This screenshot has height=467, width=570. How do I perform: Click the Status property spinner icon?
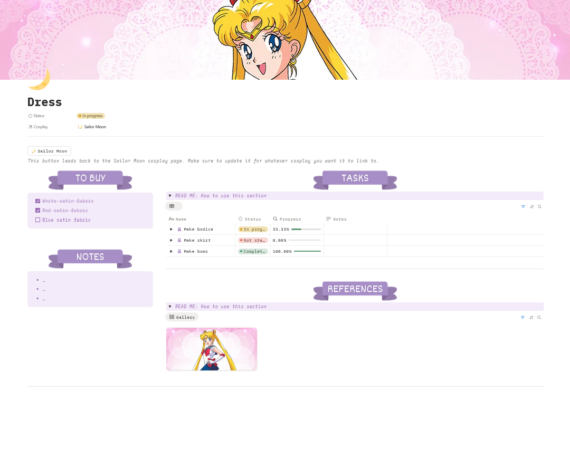pos(30,116)
